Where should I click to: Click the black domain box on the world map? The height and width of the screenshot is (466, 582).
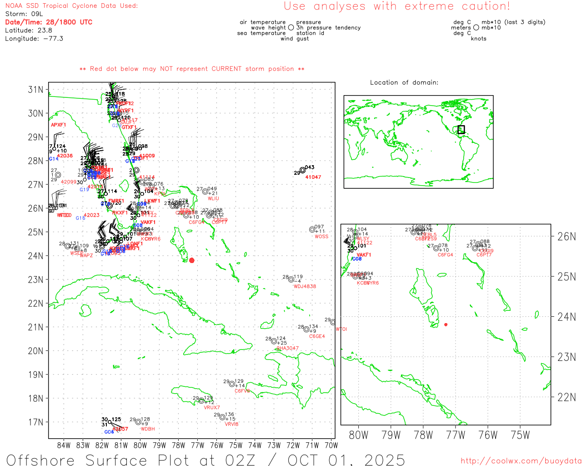[461, 129]
